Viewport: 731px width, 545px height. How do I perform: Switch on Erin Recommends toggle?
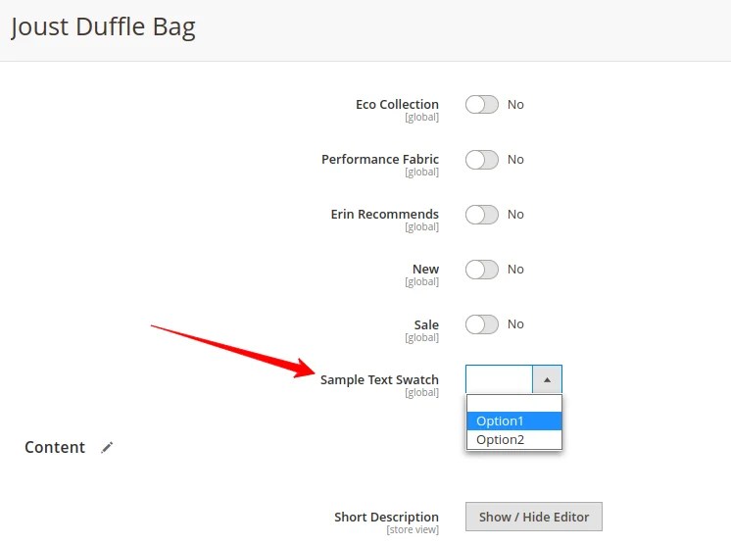pos(482,215)
